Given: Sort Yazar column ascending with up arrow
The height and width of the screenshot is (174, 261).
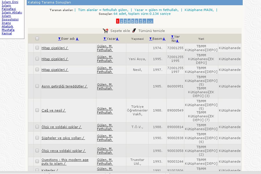Looking at the screenshot, I should pyautogui.click(x=117, y=39).
